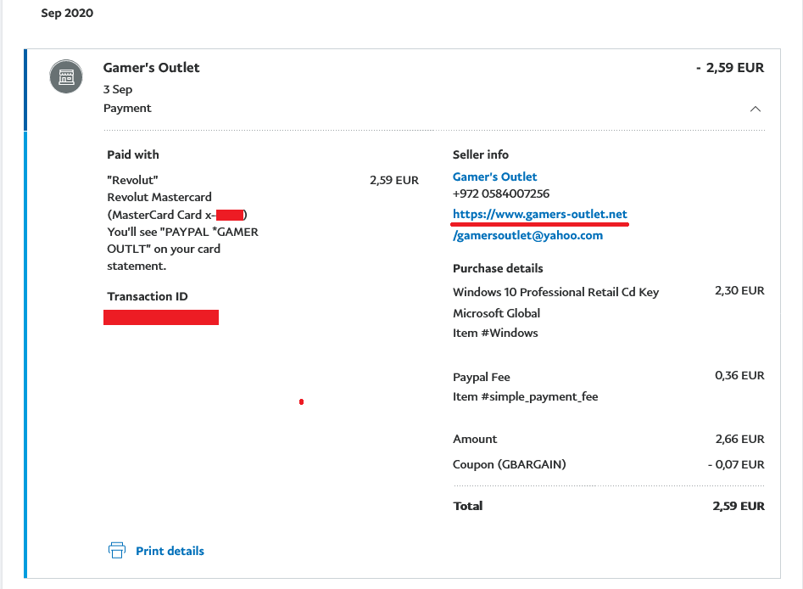This screenshot has width=803, height=589.
Task: Click the 3 Sep transaction date
Action: (118, 89)
